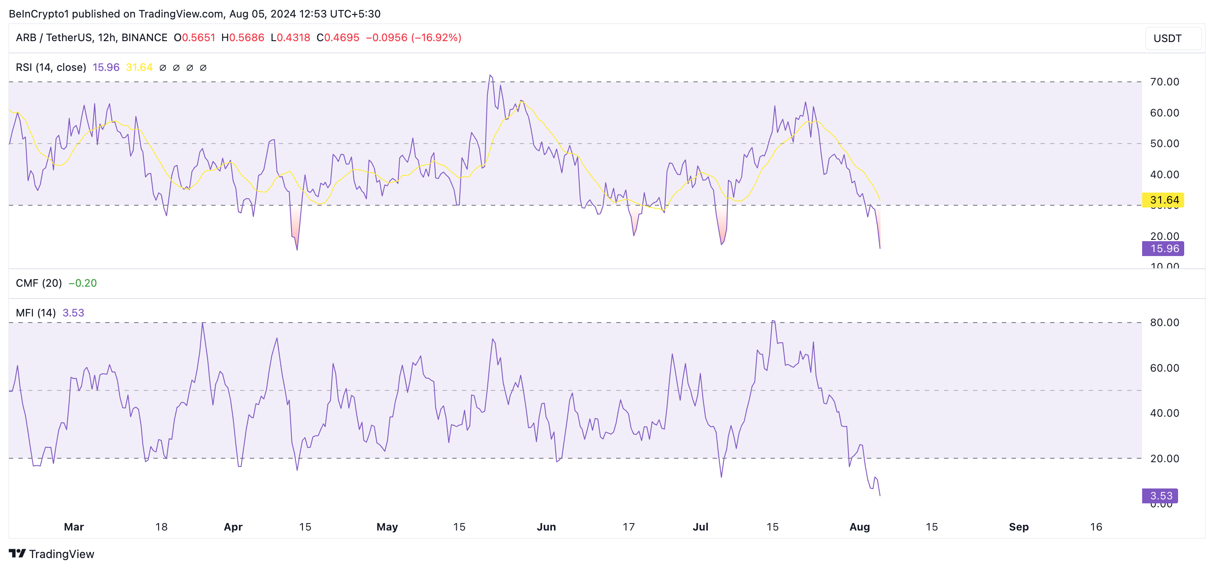This screenshot has height=569, width=1214.
Task: Click the RSI (14, close) indicator label
Action: [x=51, y=67]
